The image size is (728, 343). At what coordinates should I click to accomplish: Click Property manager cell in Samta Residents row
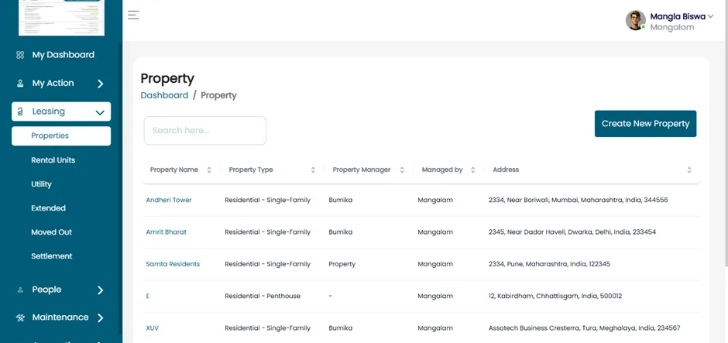[x=342, y=264]
